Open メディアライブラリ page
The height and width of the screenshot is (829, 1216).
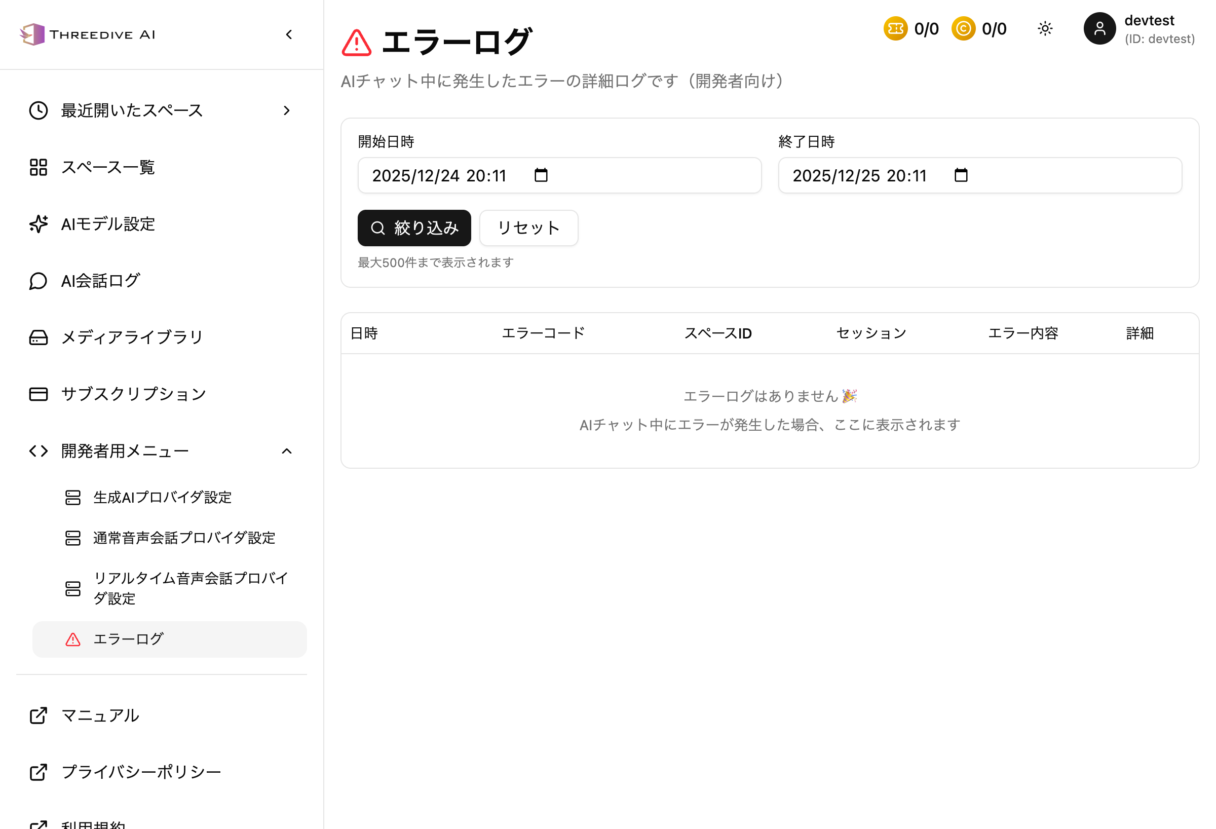point(162,337)
